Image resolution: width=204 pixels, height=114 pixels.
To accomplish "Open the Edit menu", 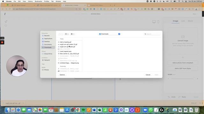I will tap(19, 1).
